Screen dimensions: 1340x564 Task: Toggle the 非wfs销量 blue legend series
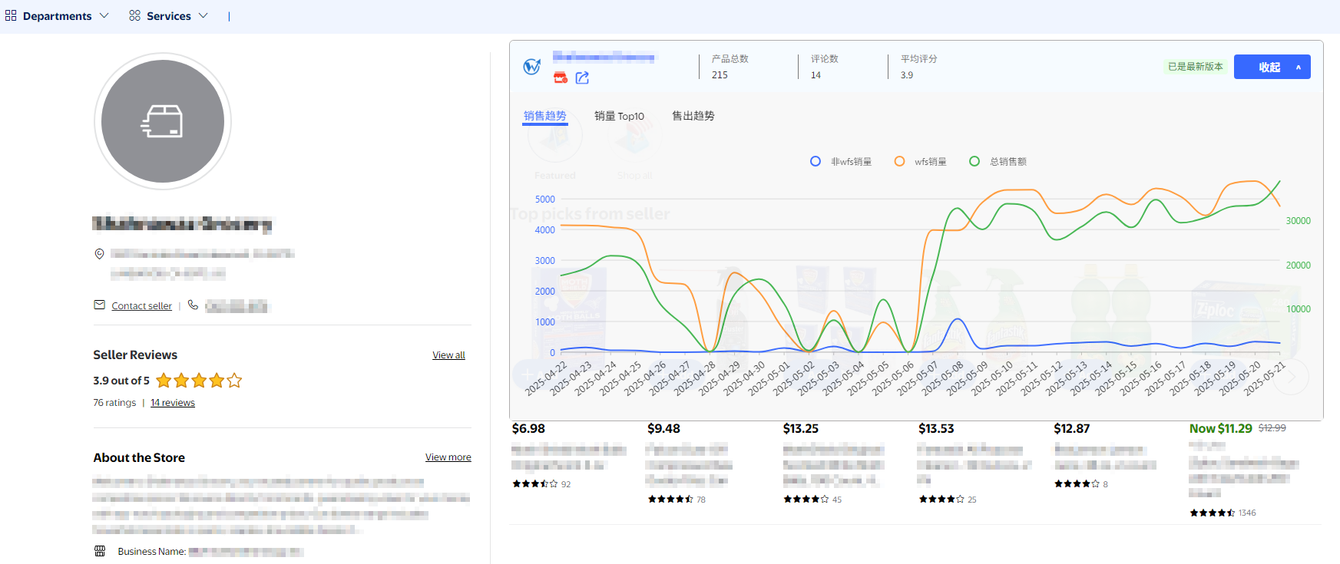click(841, 161)
